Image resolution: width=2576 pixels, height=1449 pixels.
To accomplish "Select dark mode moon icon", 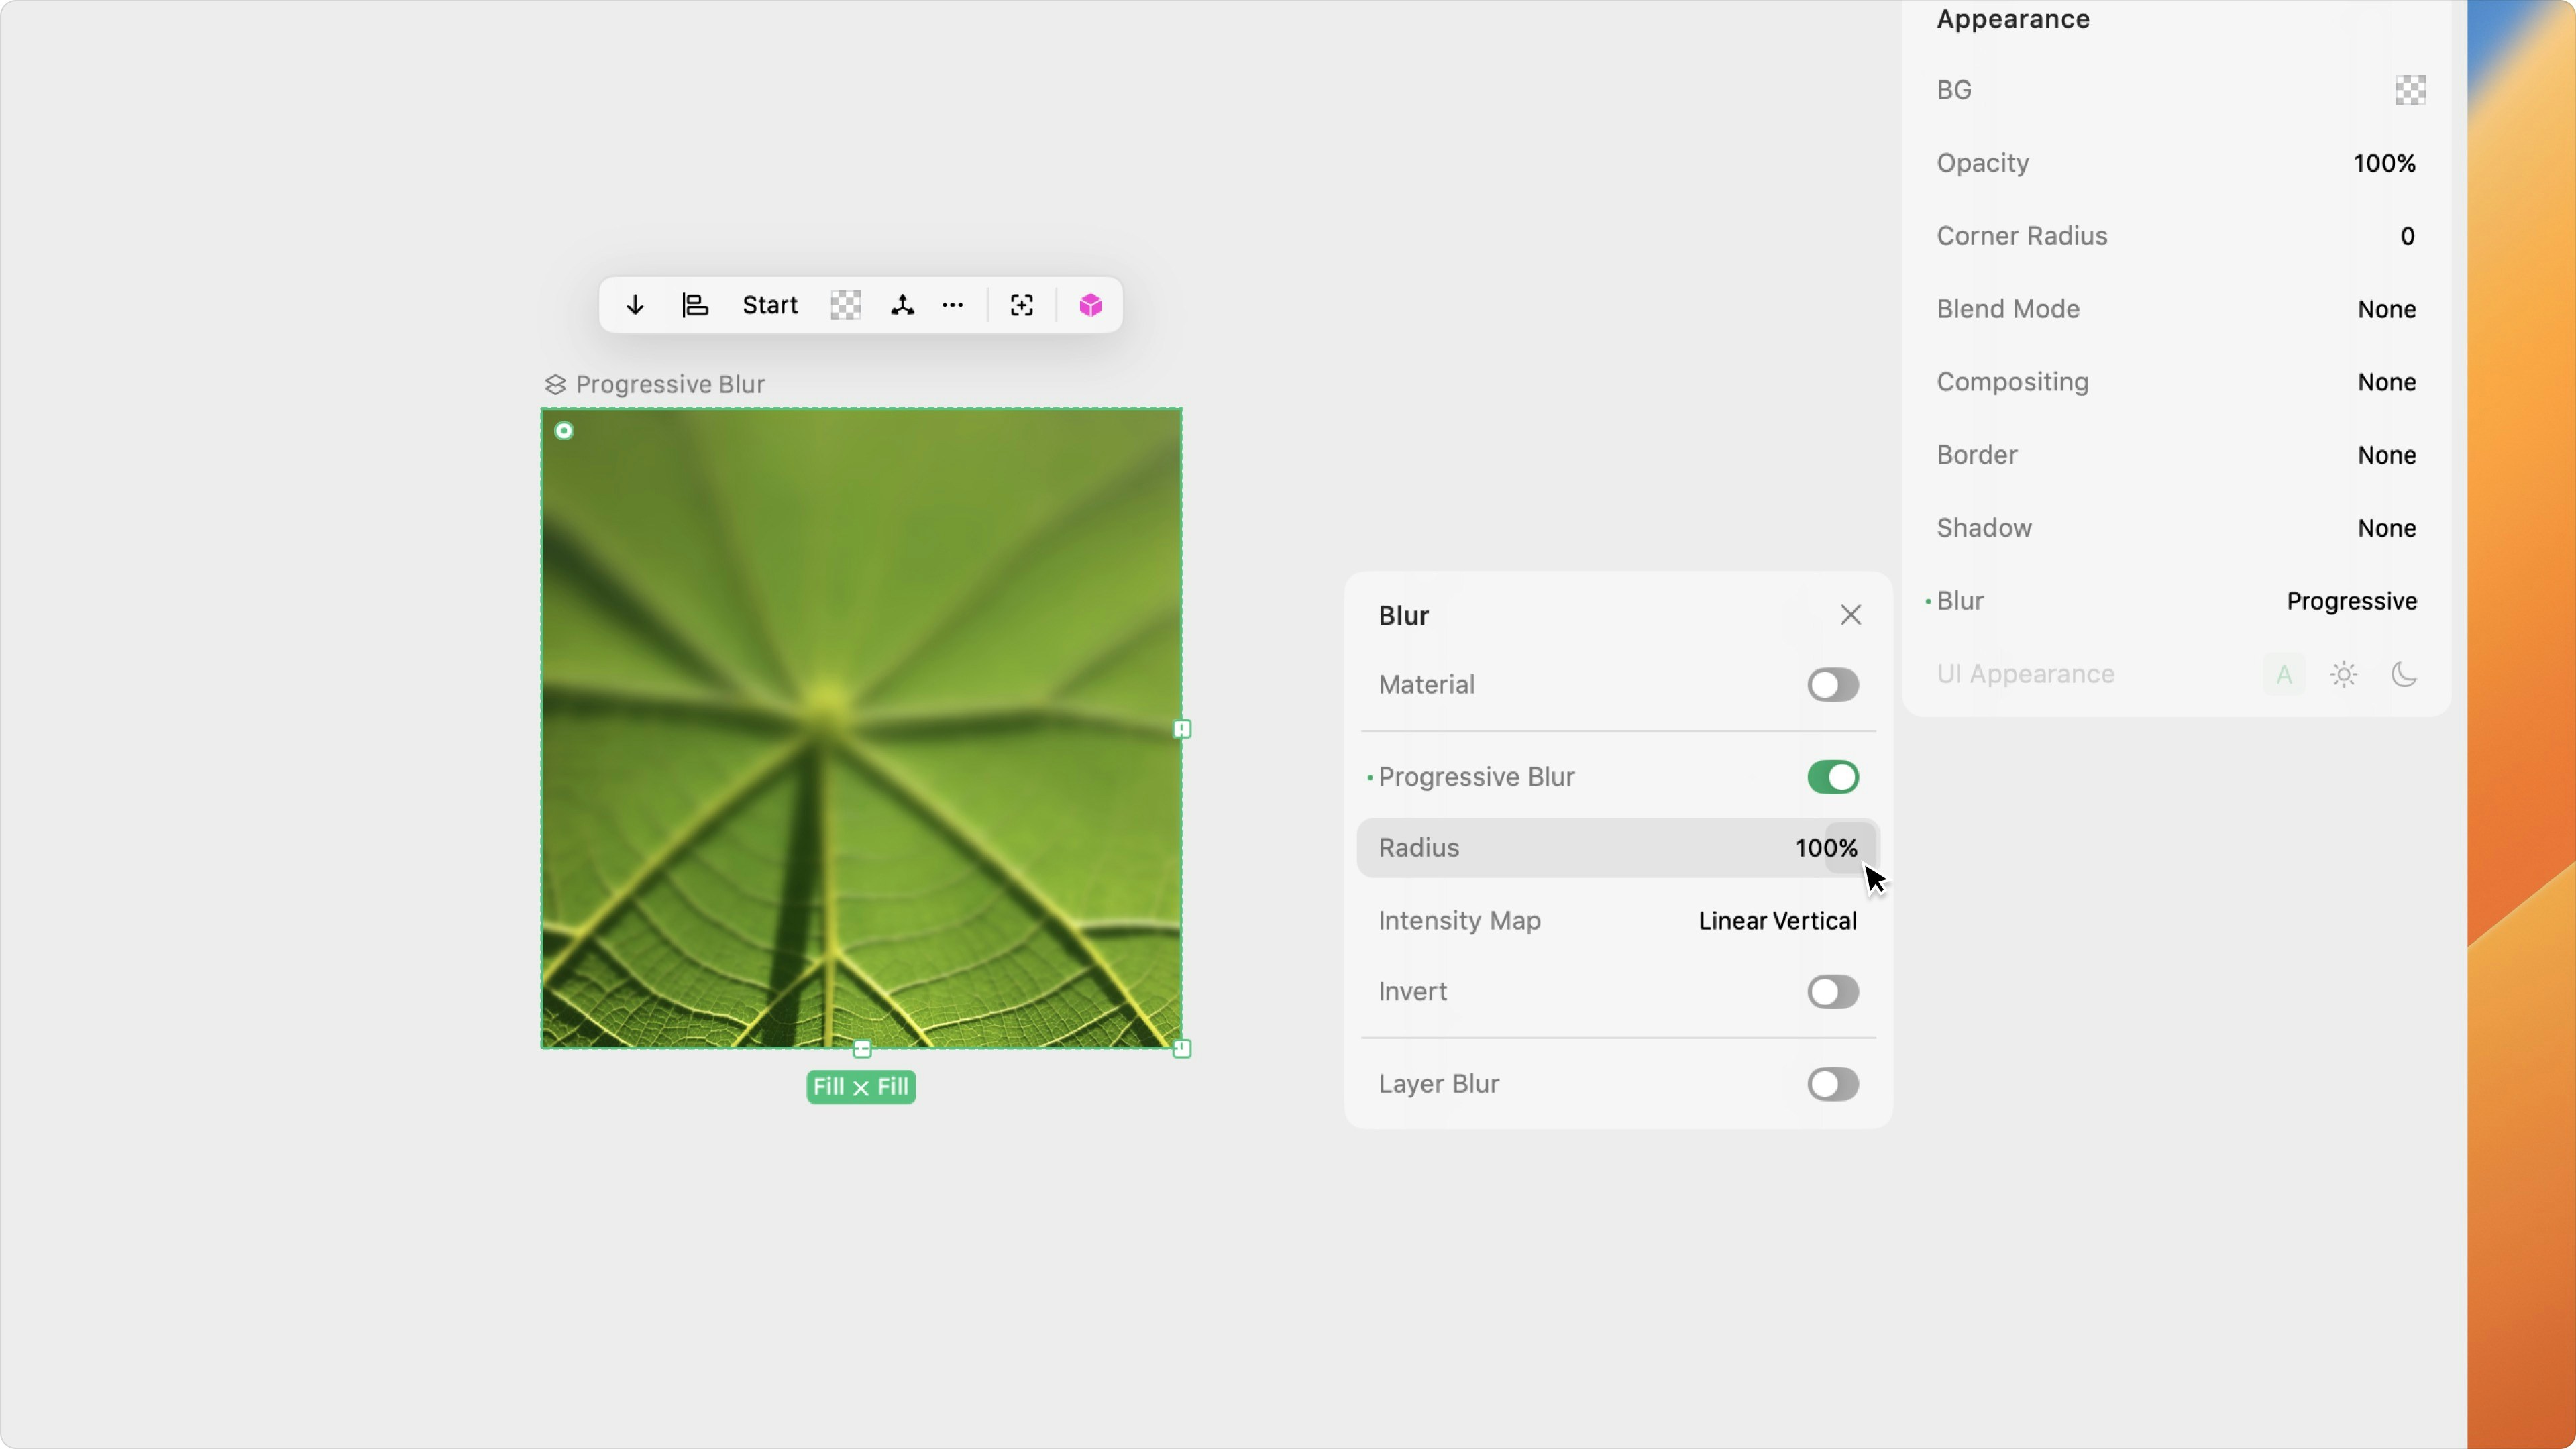I will (2404, 675).
